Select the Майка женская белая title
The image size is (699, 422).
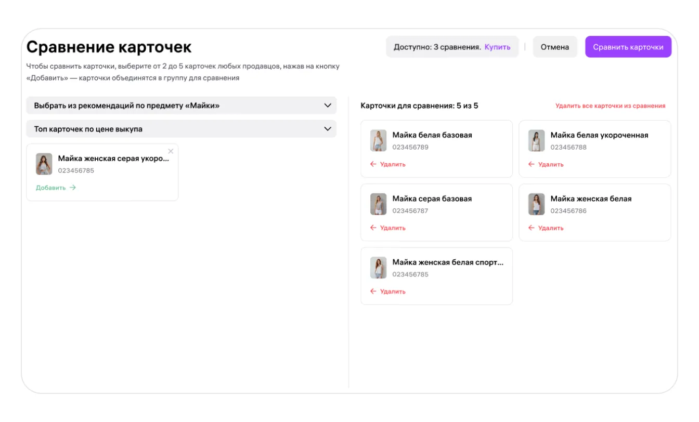(x=591, y=199)
